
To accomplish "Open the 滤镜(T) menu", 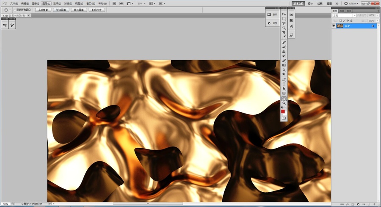I will pyautogui.click(x=68, y=4).
